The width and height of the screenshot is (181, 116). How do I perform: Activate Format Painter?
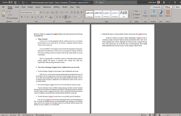click(12, 18)
